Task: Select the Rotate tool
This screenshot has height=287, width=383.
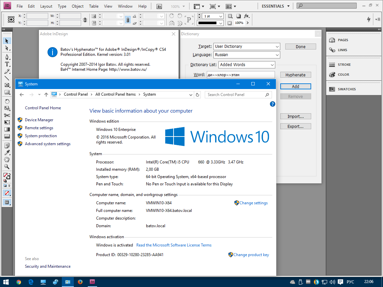Action: tap(7, 101)
